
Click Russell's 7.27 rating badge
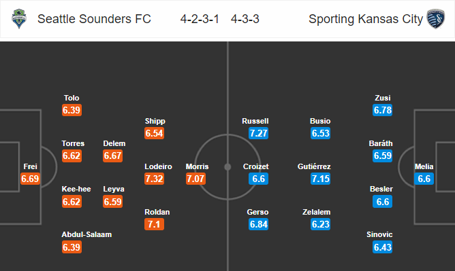click(258, 133)
